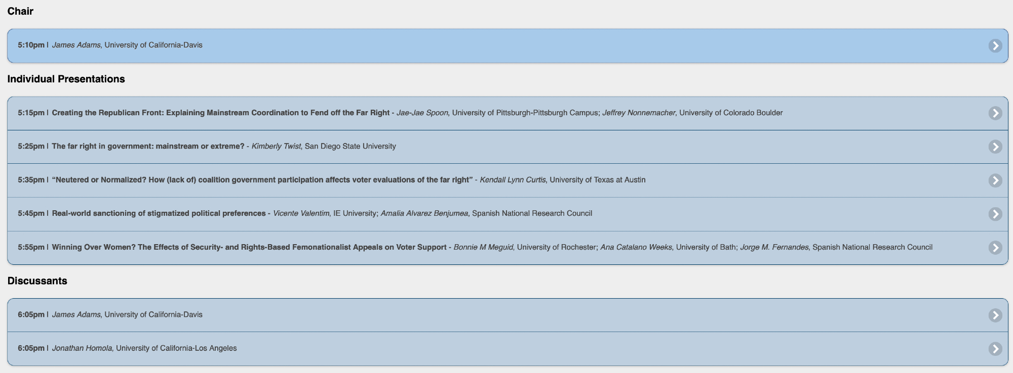
Task: Click the author name Amalia Alvarez Benjumea
Action: [x=424, y=213]
